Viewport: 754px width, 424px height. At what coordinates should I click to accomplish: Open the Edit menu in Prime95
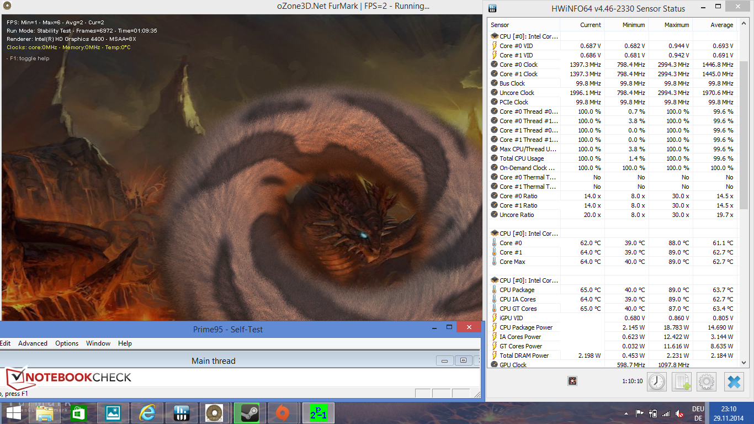(6, 343)
